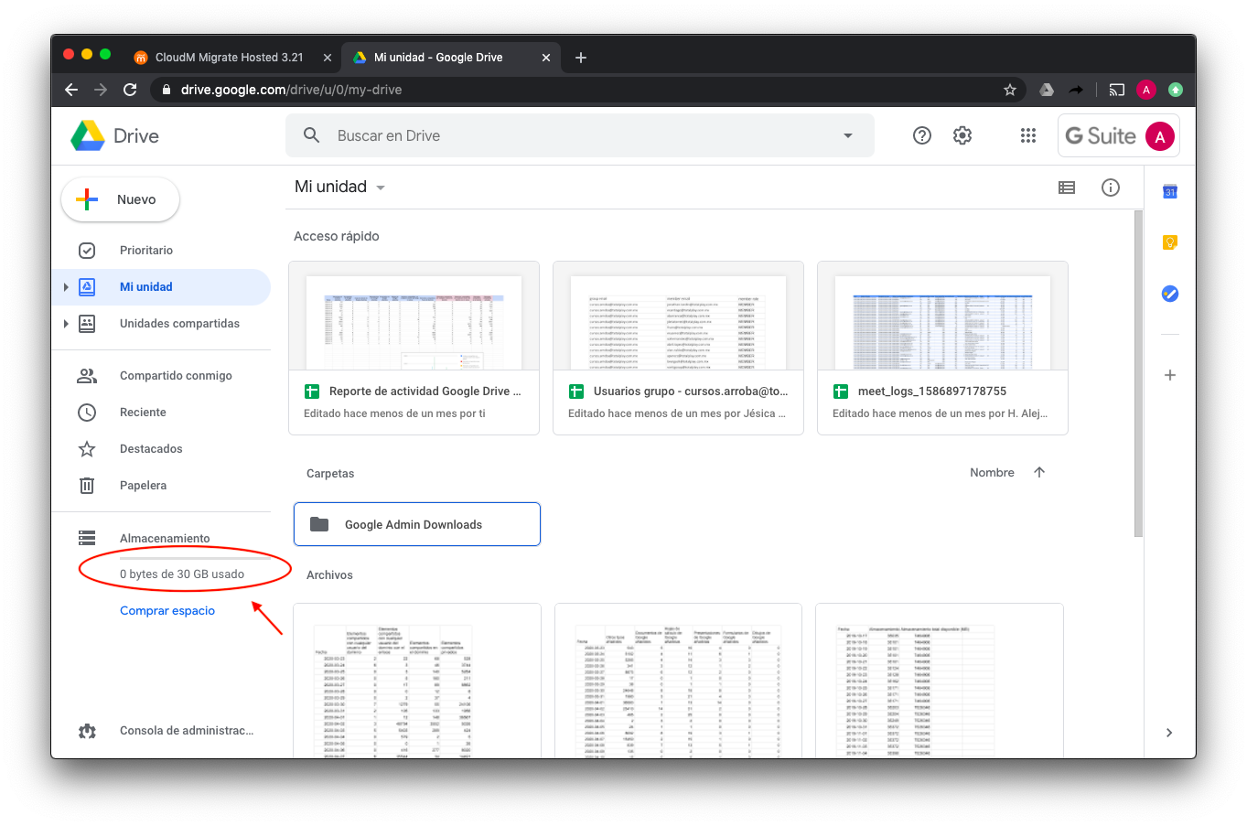Open the G Suite account avatar
The height and width of the screenshot is (826, 1247).
[1160, 136]
